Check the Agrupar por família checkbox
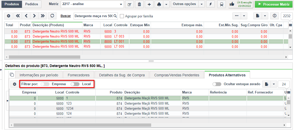The width and height of the screenshot is (294, 131). [x=122, y=16]
